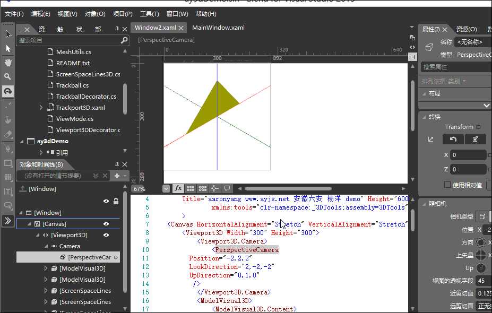
Task: Toggle the show-all eye header icon
Action: [x=106, y=201]
